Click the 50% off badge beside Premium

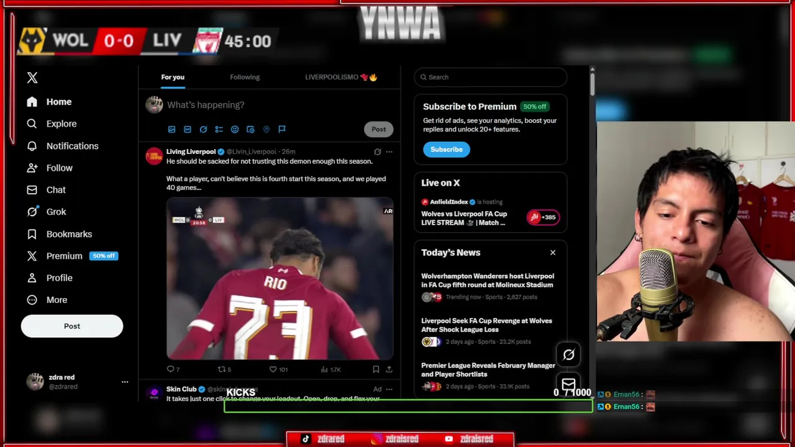point(104,256)
